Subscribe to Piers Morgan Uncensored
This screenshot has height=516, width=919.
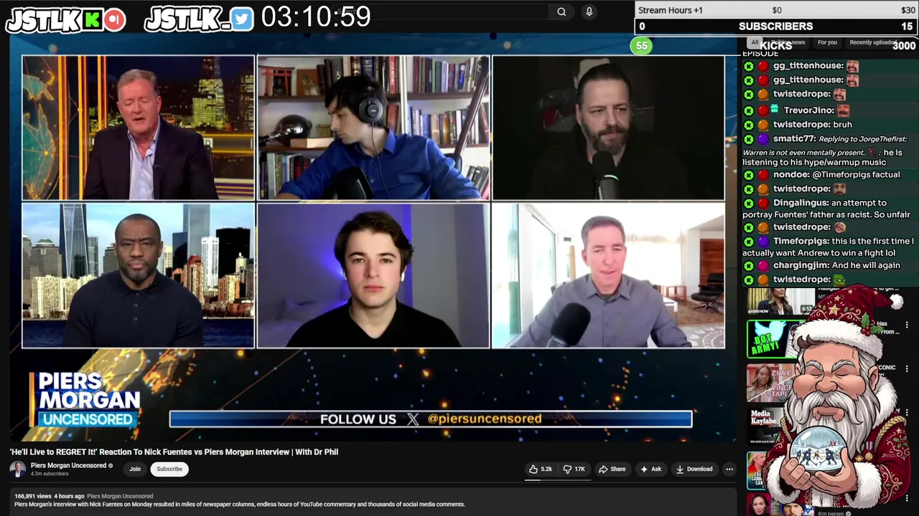(169, 469)
